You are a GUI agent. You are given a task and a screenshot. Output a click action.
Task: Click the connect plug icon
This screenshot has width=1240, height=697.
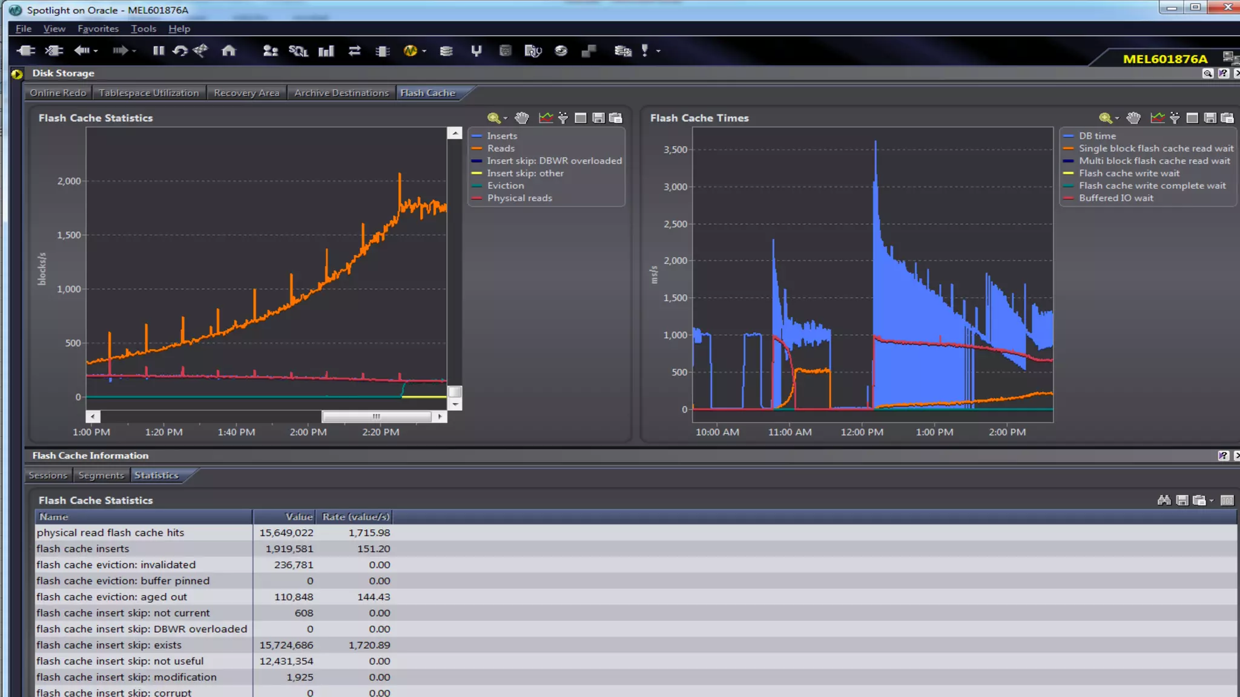click(25, 51)
